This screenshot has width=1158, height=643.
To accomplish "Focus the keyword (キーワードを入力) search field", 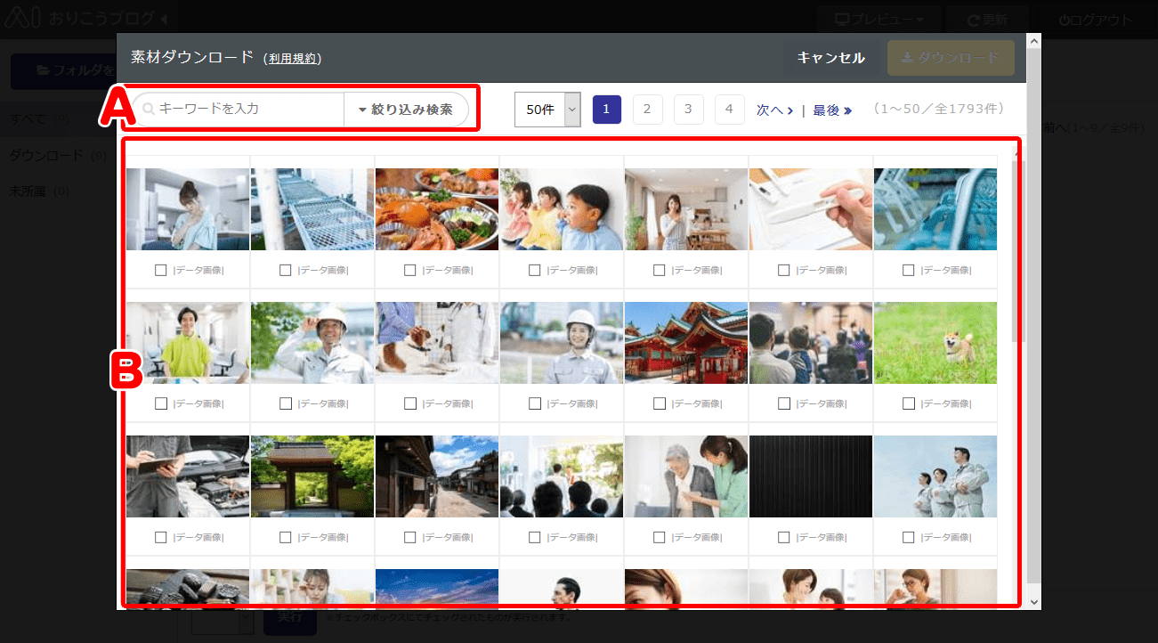I will click(x=239, y=109).
